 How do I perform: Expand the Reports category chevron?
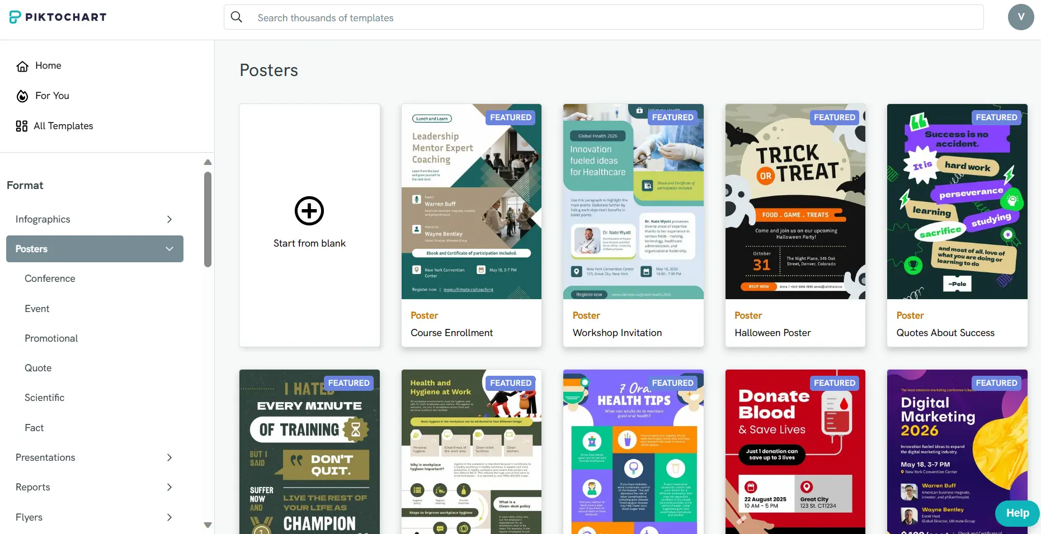click(169, 487)
